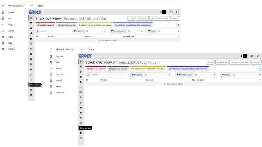
Task: Expand Reports dropdown button in upper US$ window
Action: [x=175, y=18]
